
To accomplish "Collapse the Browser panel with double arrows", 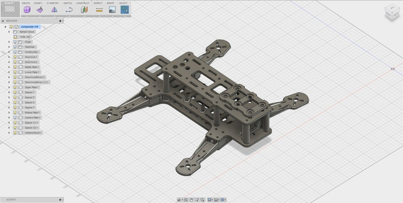I will (3, 21).
